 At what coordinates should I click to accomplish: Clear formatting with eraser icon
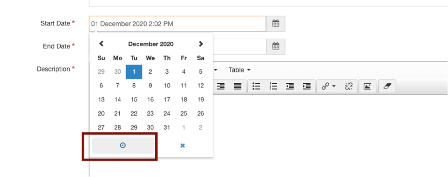[x=387, y=86]
